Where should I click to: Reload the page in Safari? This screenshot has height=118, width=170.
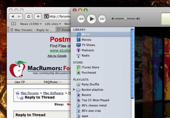(x=29, y=16)
